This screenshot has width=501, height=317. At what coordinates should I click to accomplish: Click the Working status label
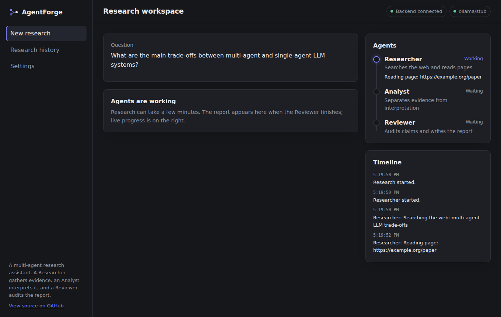pos(473,59)
